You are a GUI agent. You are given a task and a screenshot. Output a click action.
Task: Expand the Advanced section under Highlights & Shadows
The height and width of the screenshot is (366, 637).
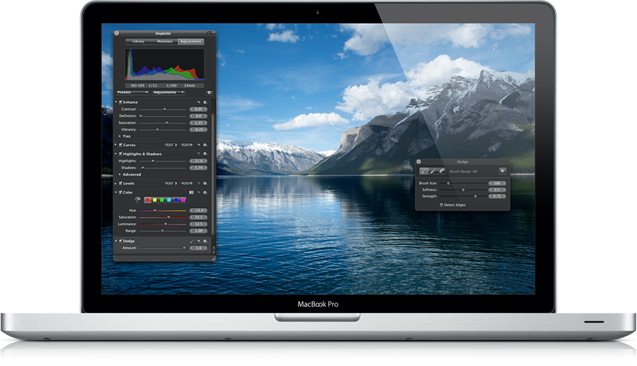[120, 174]
